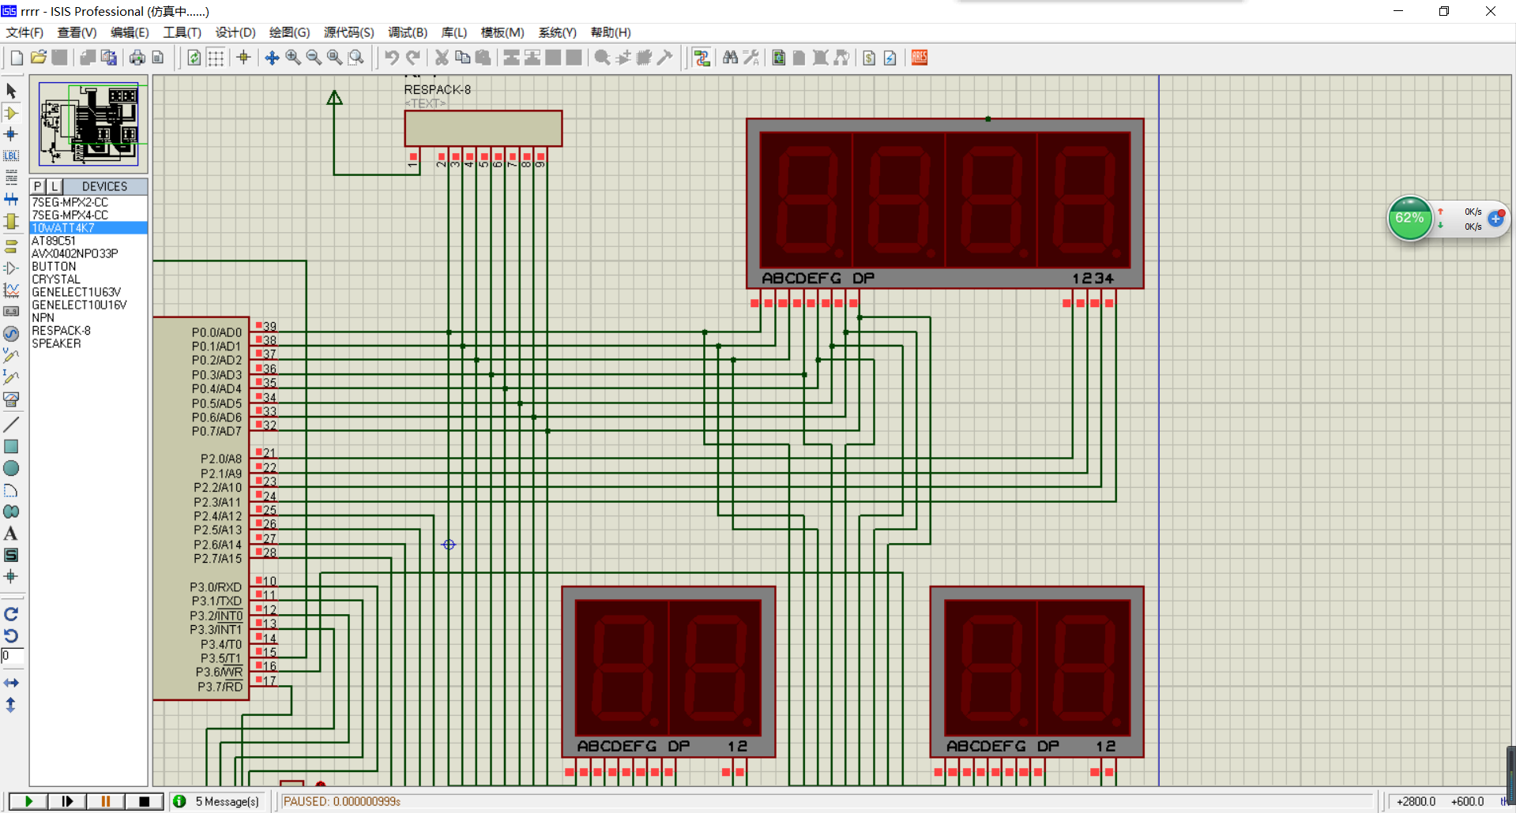Click the schematic overview thumbnail

(x=88, y=124)
